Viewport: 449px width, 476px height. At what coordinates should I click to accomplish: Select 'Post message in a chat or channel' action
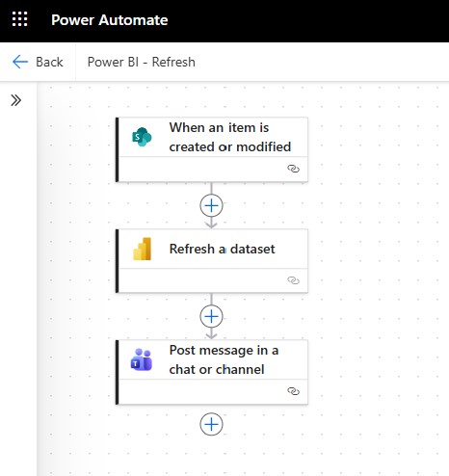click(x=212, y=372)
